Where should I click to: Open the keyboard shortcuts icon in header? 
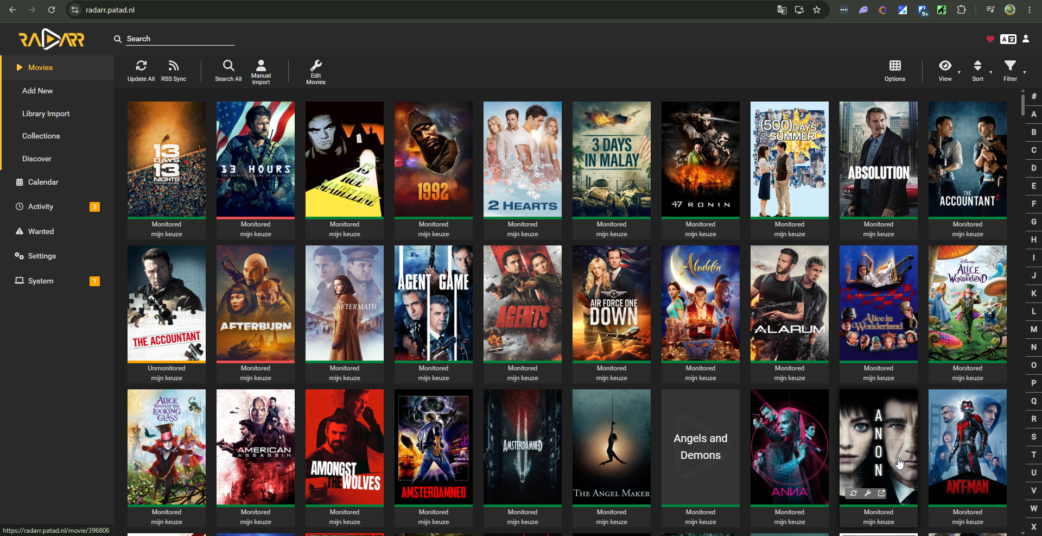(x=1008, y=39)
